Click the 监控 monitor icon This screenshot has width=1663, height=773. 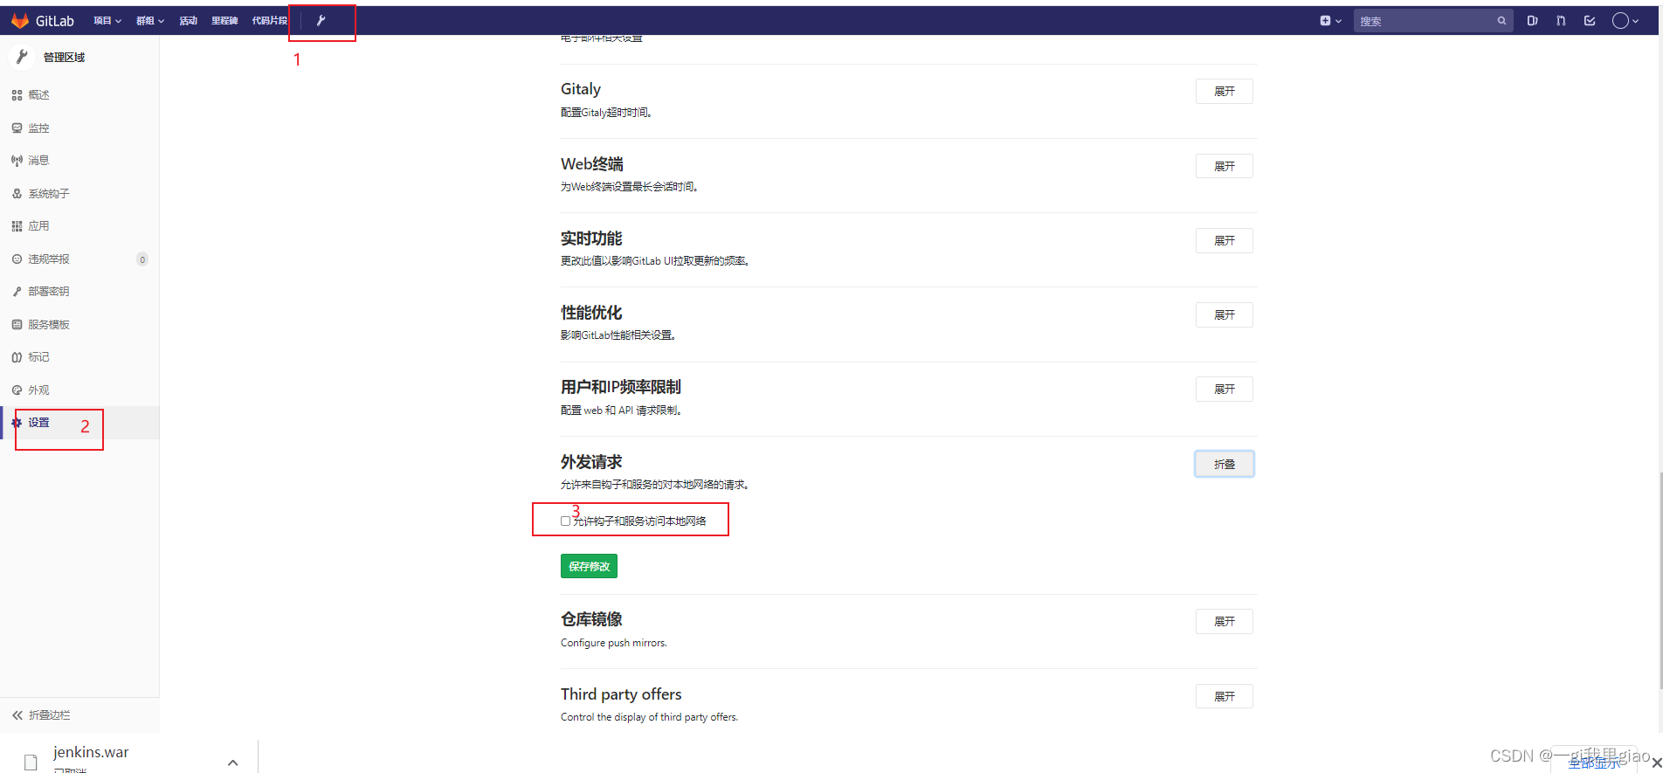[17, 128]
